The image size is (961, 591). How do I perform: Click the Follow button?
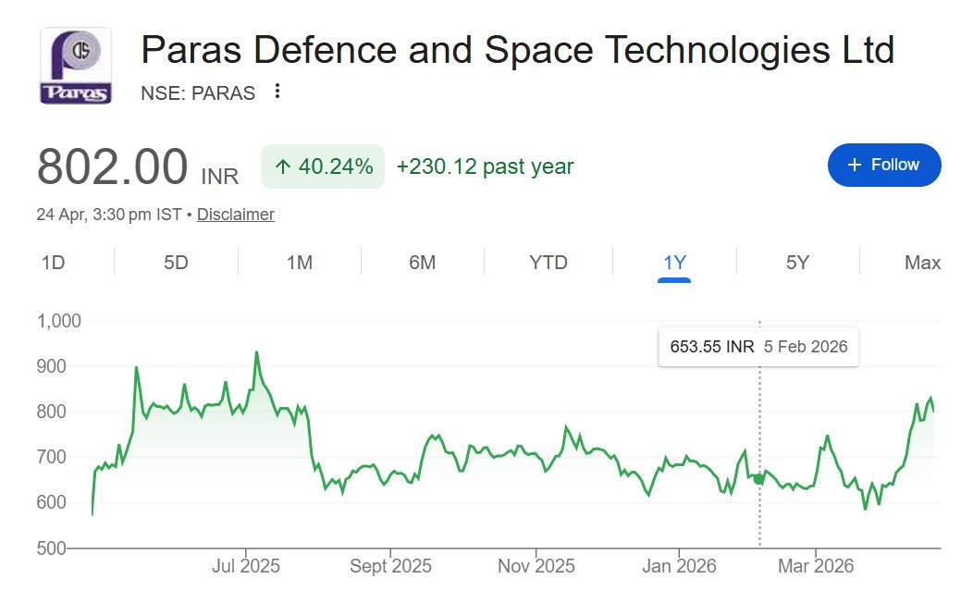coord(884,165)
